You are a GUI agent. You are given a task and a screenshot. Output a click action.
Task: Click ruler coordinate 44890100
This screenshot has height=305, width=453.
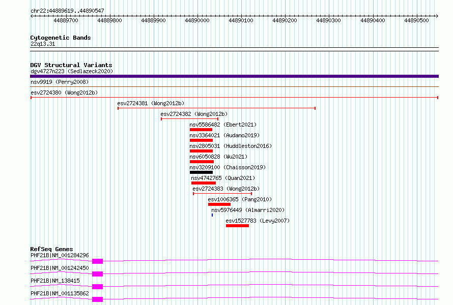coord(241,20)
